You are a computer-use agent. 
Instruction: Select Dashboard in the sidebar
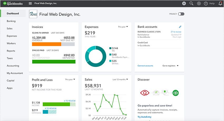(x=13, y=13)
